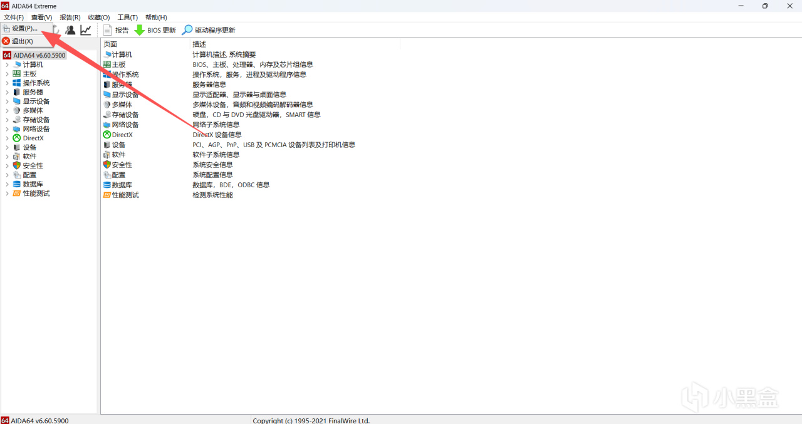Click the 存储设备 icon in the page list
Image resolution: width=802 pixels, height=424 pixels.
(x=107, y=115)
